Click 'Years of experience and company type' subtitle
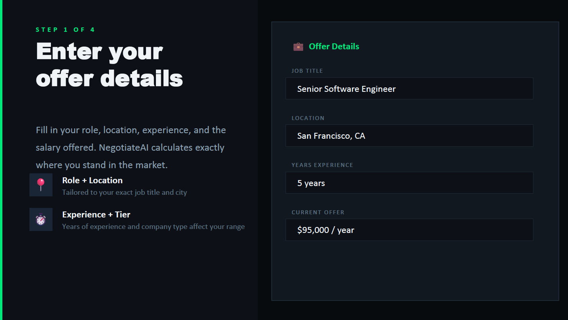This screenshot has height=320, width=568. [153, 227]
